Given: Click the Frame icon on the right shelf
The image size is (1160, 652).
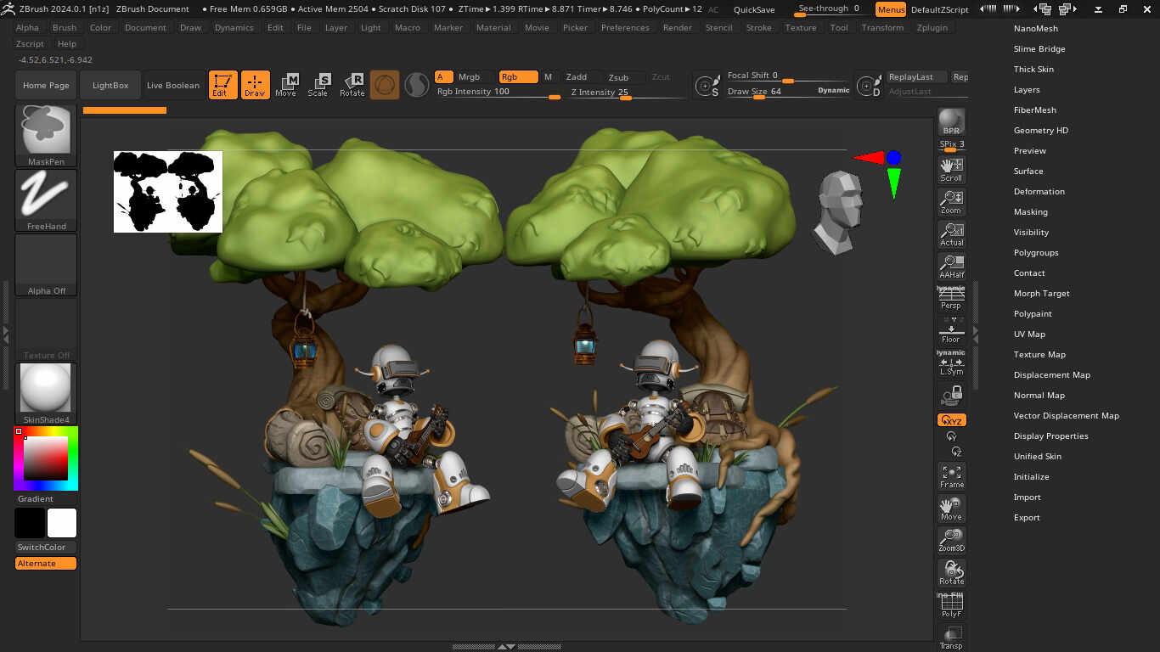Looking at the screenshot, I should 950,475.
